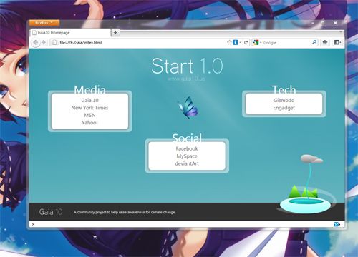Screen dimensions: 358x257
Task: Open the Gaia 10 link
Action: click(x=89, y=100)
